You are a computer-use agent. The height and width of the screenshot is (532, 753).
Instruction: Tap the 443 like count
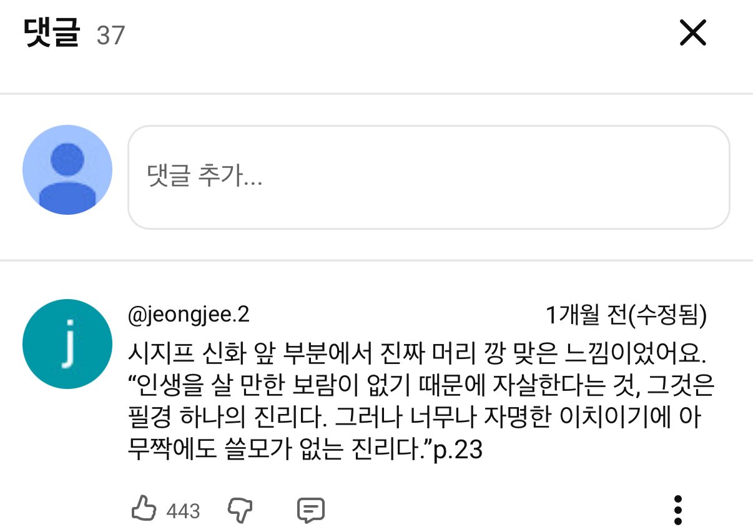[183, 511]
